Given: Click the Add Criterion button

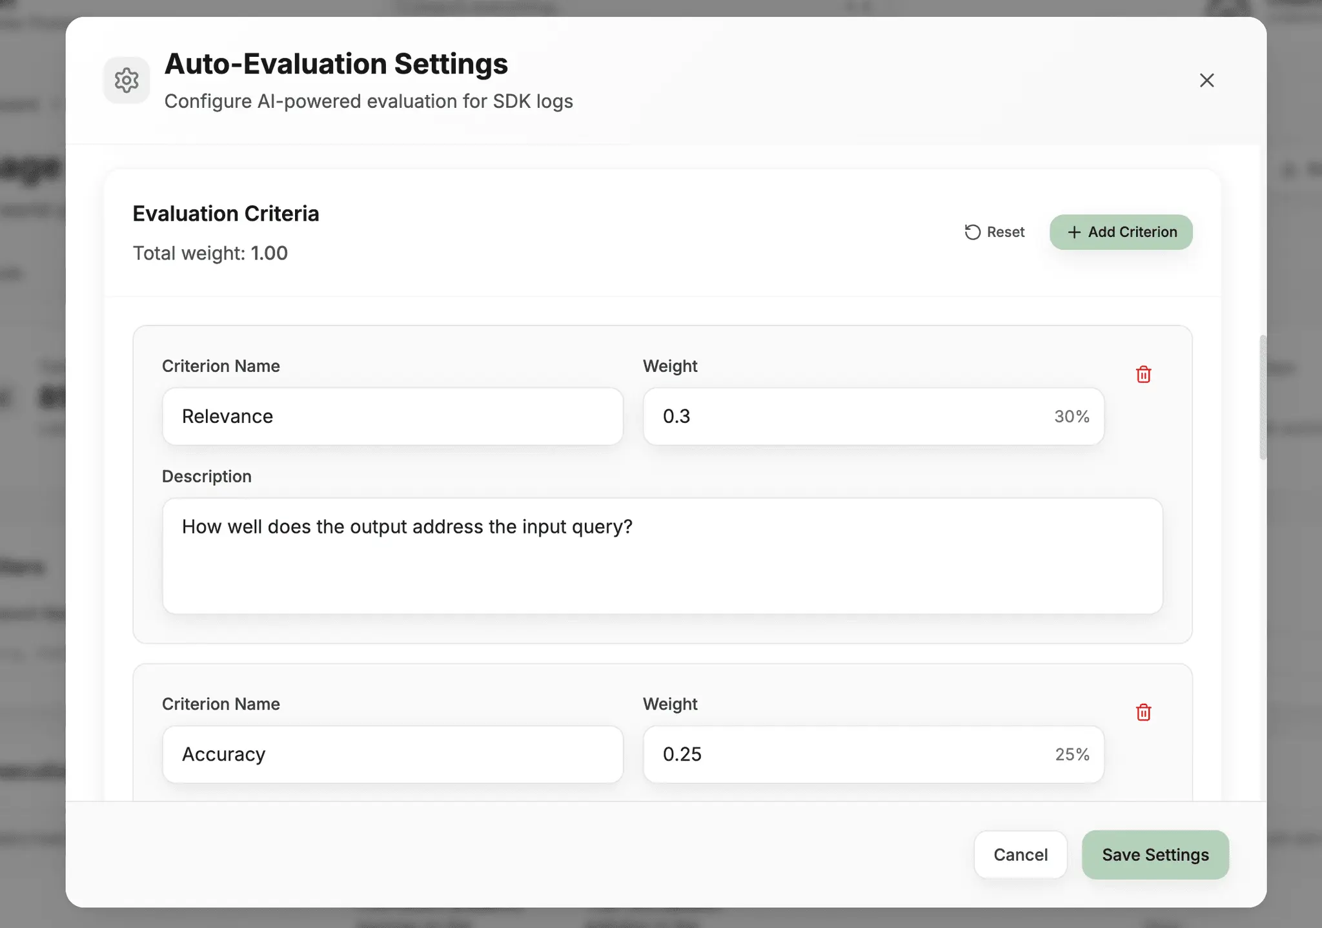Looking at the screenshot, I should point(1121,232).
